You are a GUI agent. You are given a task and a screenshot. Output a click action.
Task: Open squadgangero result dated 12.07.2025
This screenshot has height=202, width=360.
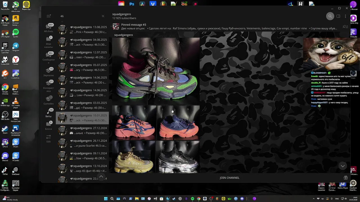(82, 55)
